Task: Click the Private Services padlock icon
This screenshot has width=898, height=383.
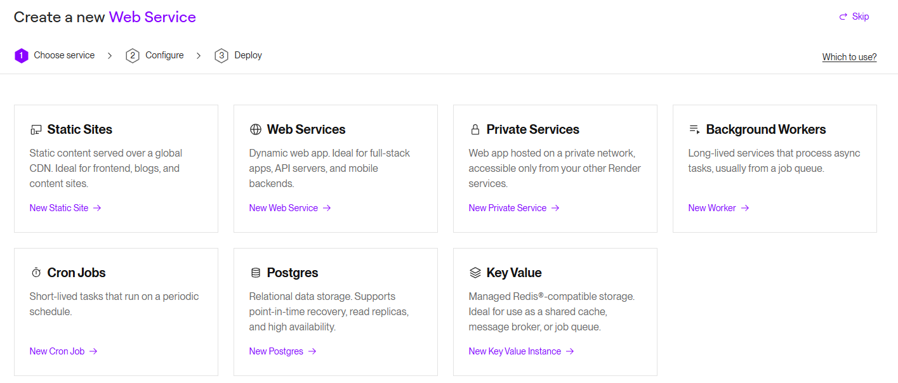Action: point(475,130)
